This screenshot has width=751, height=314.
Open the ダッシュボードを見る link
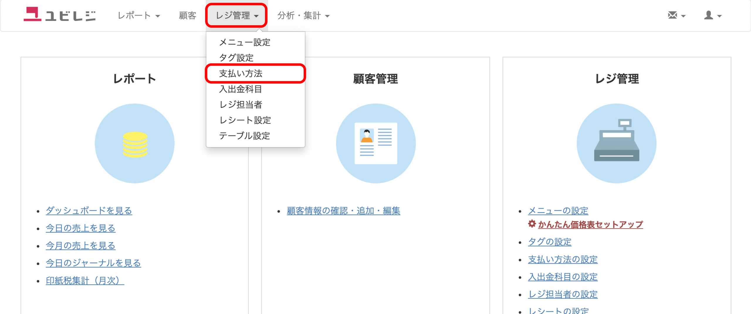pyautogui.click(x=89, y=211)
